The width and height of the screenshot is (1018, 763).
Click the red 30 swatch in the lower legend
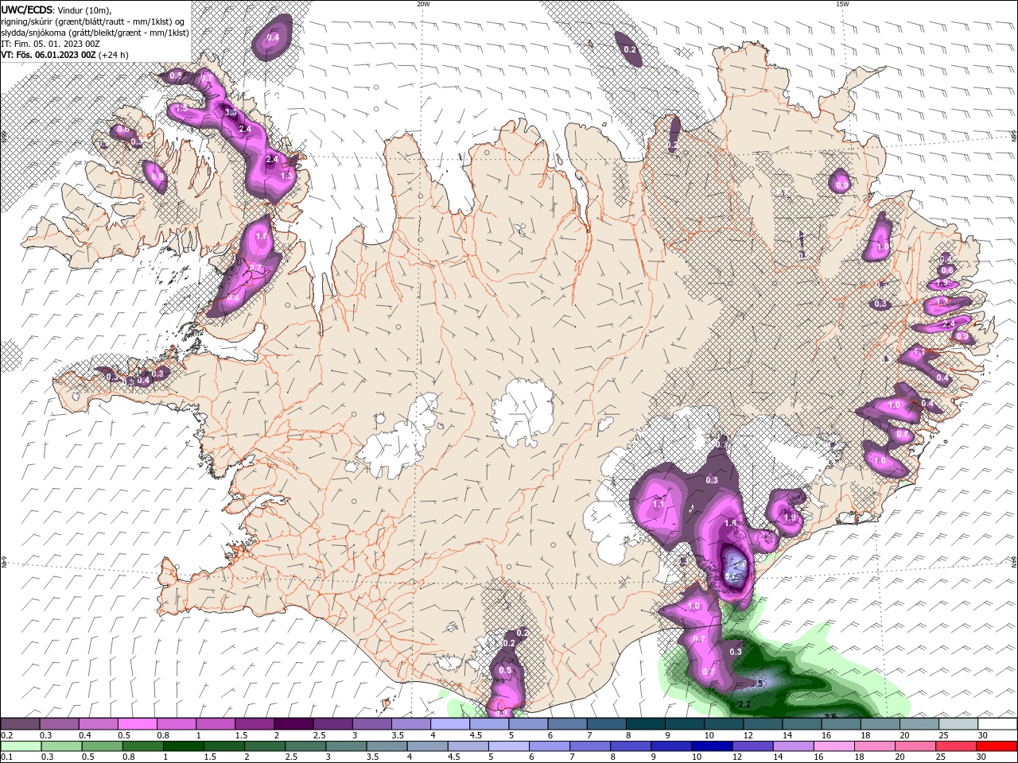pos(997,746)
